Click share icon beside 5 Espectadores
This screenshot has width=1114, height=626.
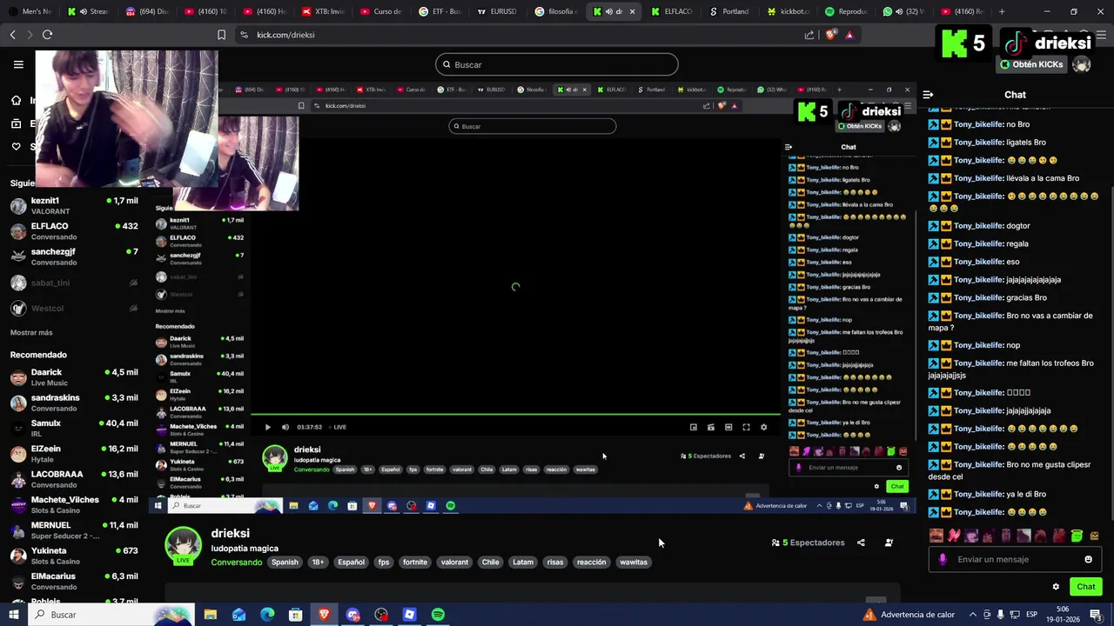[861, 543]
